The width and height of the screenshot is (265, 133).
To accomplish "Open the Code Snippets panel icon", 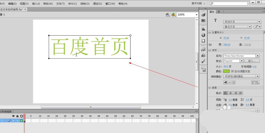I will click(203, 49).
